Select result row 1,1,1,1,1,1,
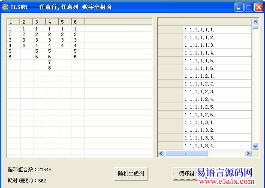The height and width of the screenshot is (188, 265). pos(217,30)
